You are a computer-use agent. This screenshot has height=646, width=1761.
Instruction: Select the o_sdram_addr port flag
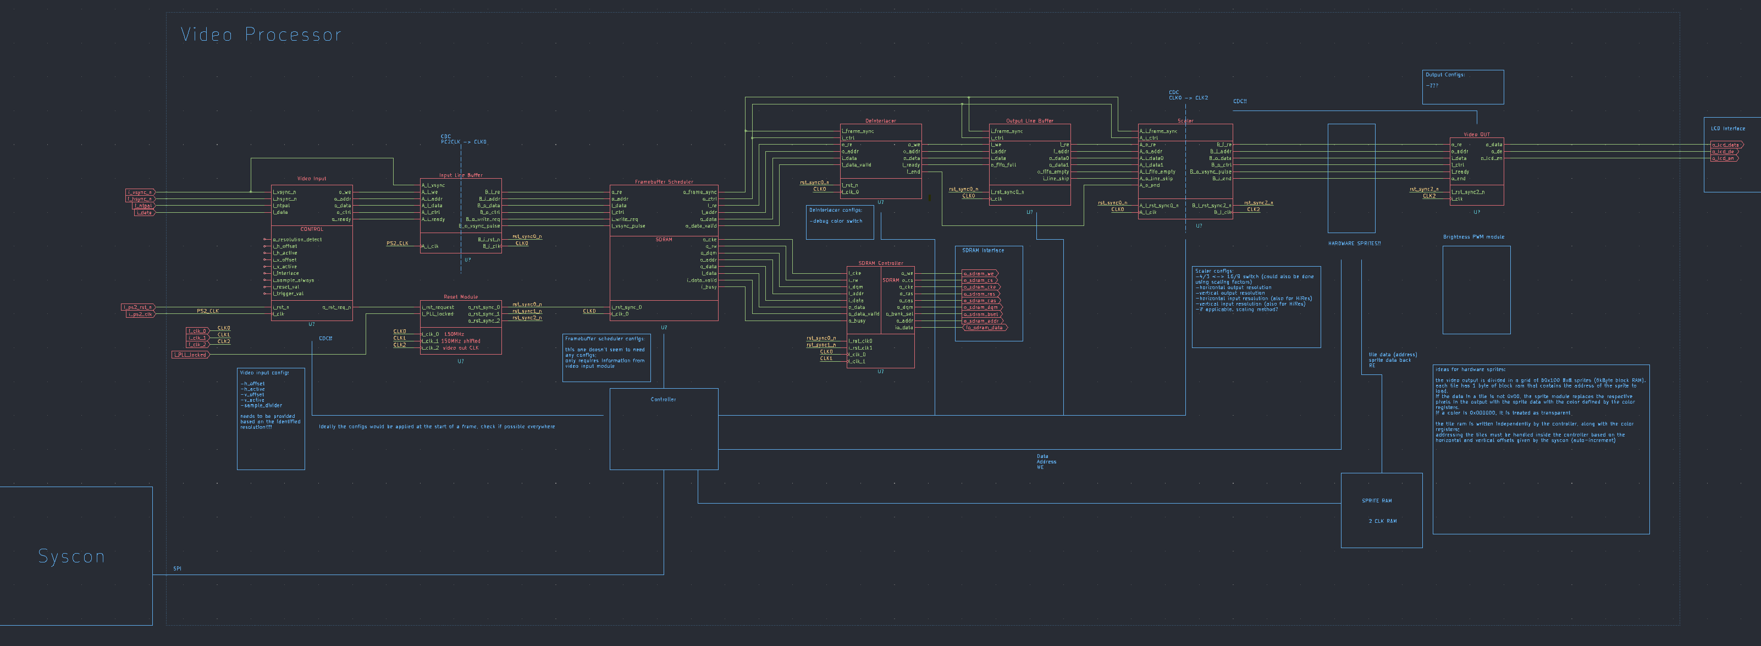(x=982, y=321)
